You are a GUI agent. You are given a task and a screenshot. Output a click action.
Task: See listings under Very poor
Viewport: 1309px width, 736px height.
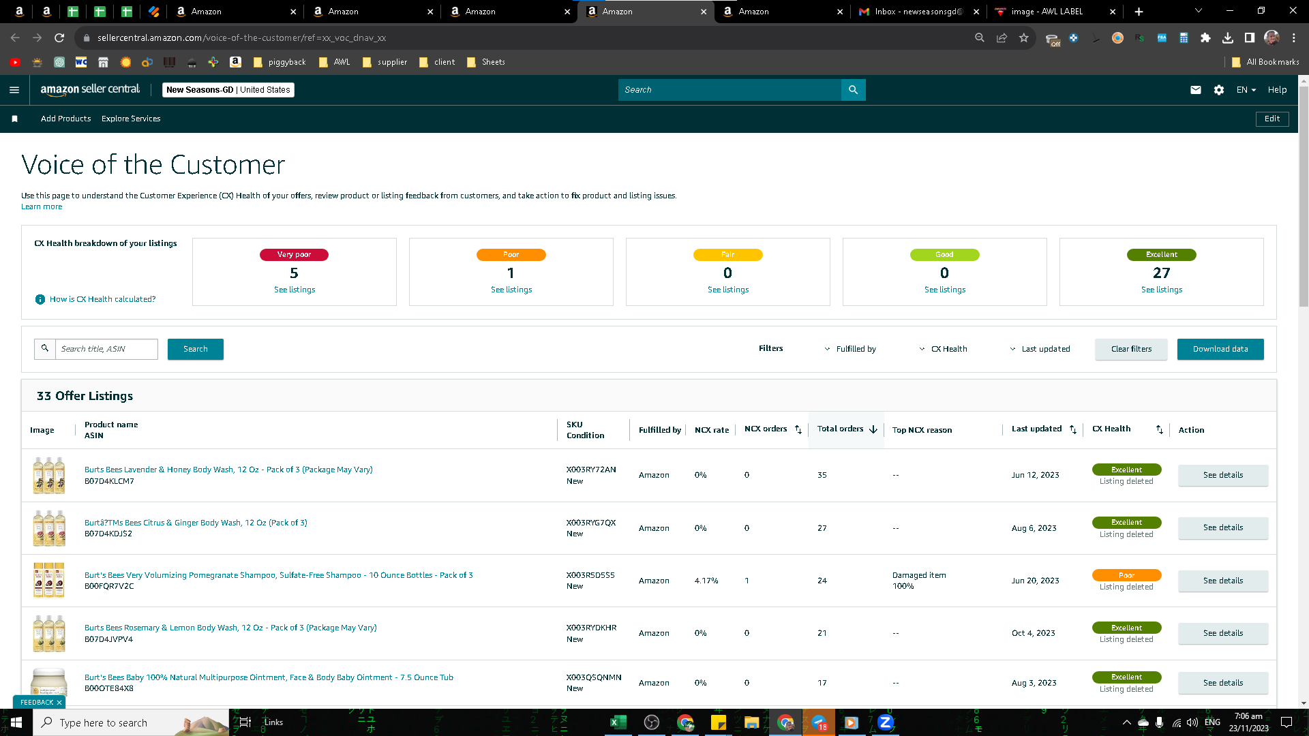point(295,290)
